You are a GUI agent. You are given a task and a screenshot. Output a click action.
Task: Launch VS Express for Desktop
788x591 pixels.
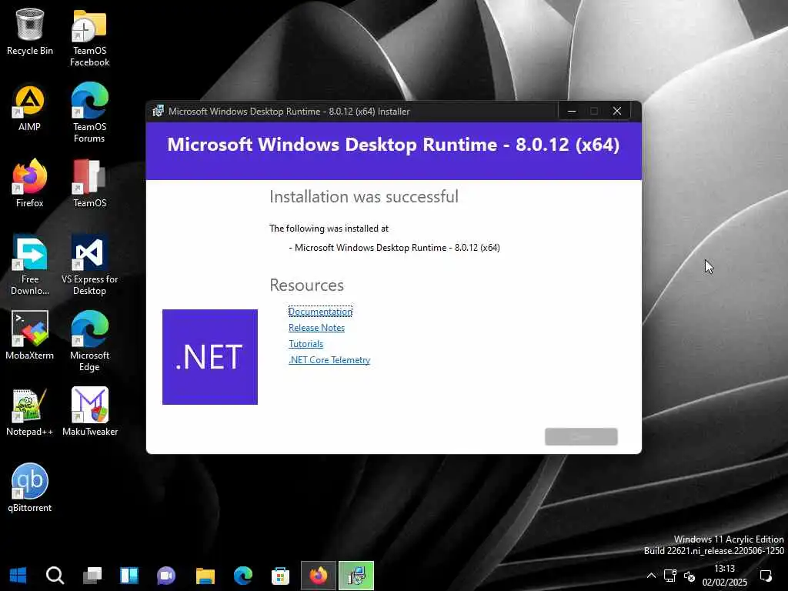click(x=89, y=265)
